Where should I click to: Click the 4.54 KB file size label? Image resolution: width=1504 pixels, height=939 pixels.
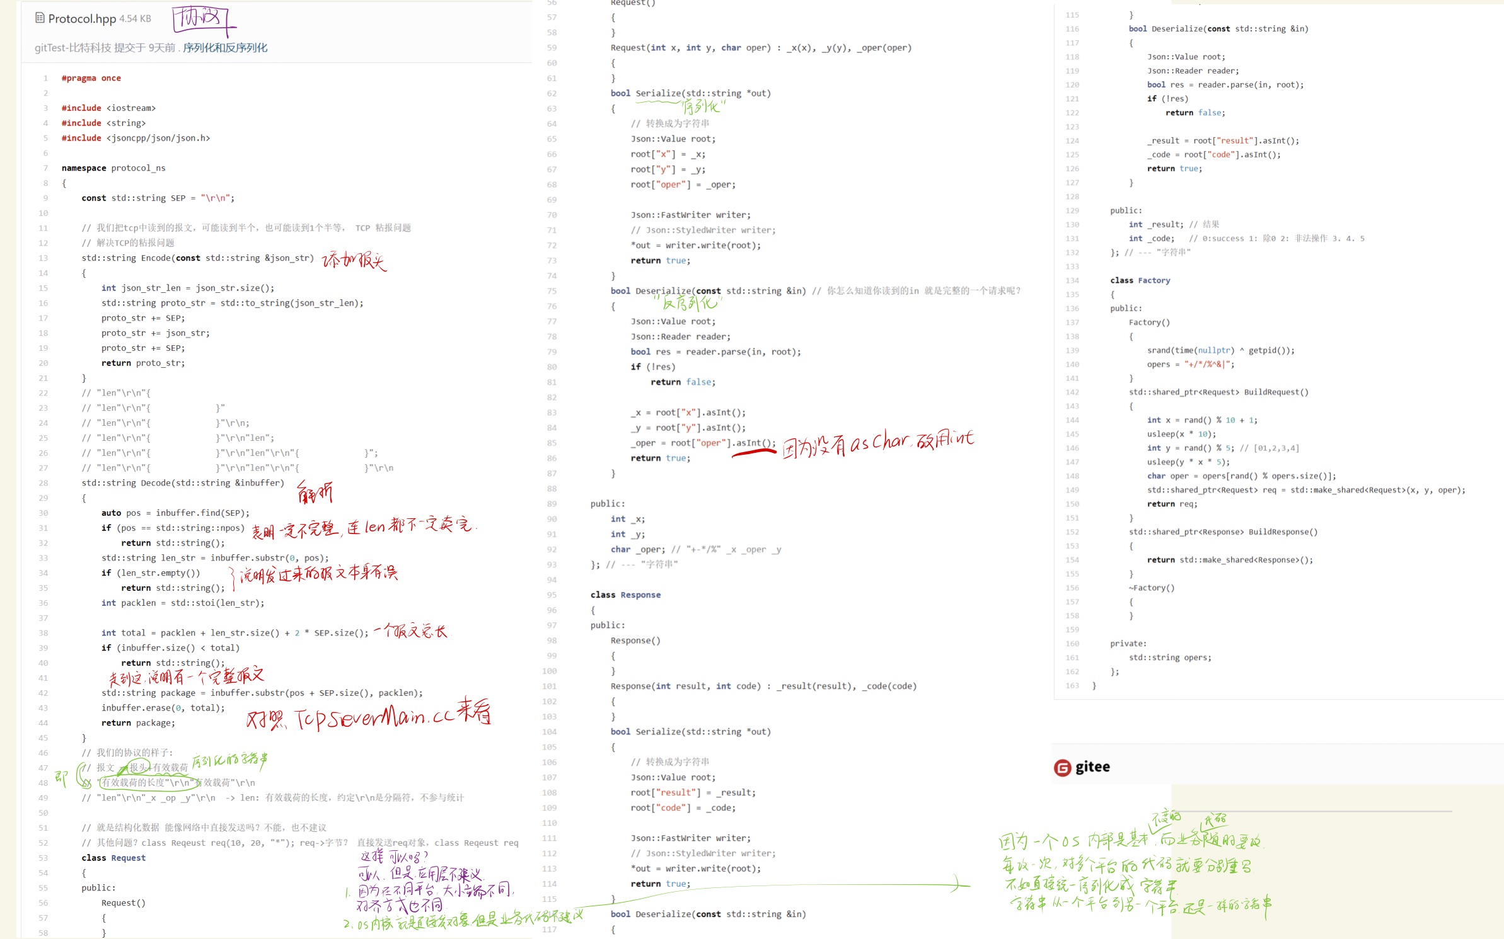coord(135,19)
